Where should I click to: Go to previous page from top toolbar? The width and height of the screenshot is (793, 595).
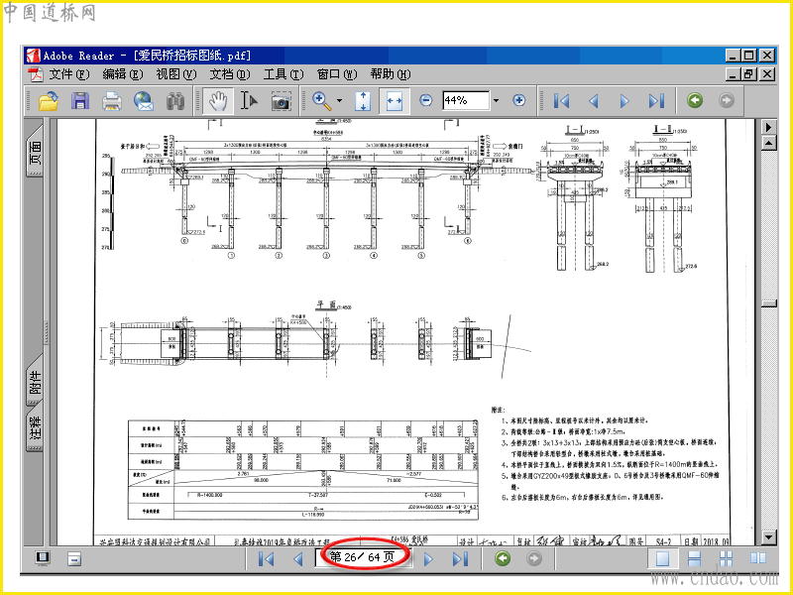point(593,101)
